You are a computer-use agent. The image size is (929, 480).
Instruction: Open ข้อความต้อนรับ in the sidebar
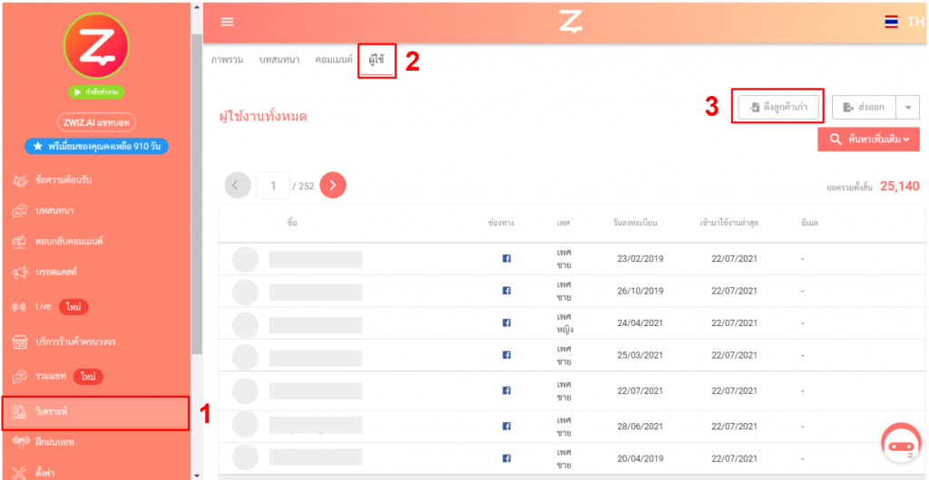[x=94, y=179]
